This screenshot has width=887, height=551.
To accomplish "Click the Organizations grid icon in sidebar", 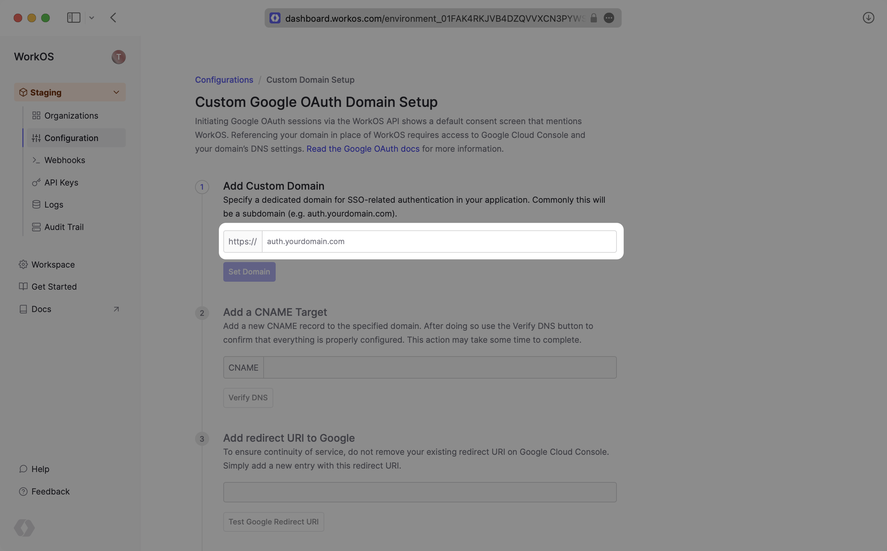I will [36, 116].
